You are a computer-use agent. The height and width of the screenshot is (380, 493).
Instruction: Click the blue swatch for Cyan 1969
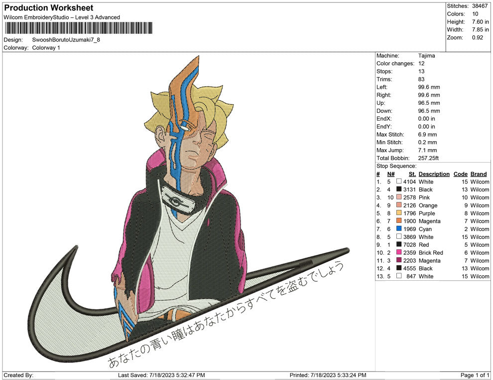tap(399, 228)
